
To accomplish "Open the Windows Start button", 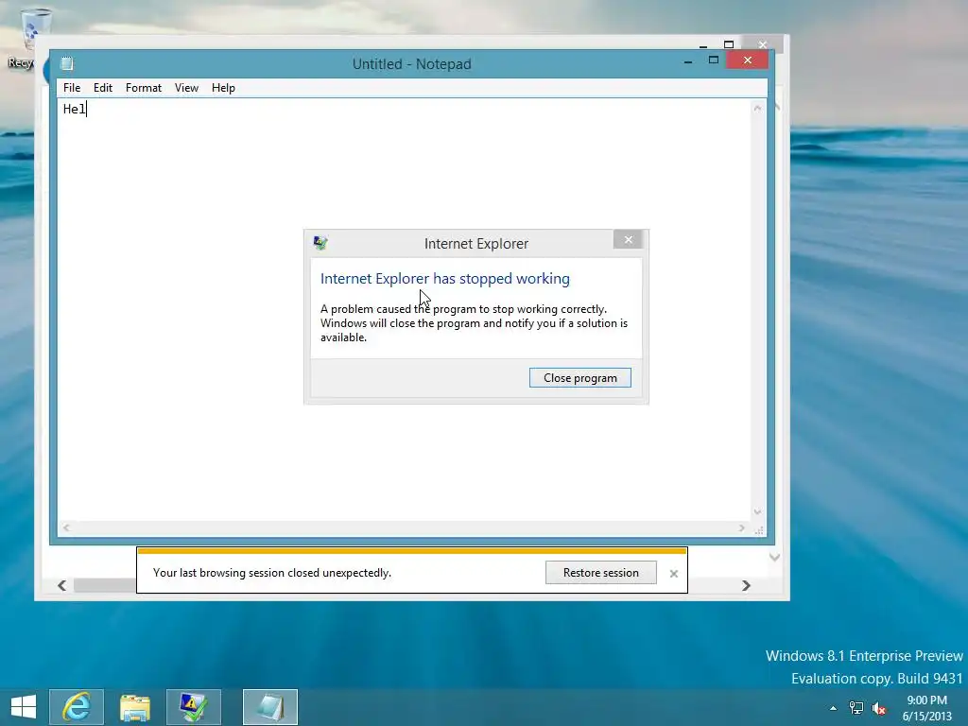I will click(24, 707).
